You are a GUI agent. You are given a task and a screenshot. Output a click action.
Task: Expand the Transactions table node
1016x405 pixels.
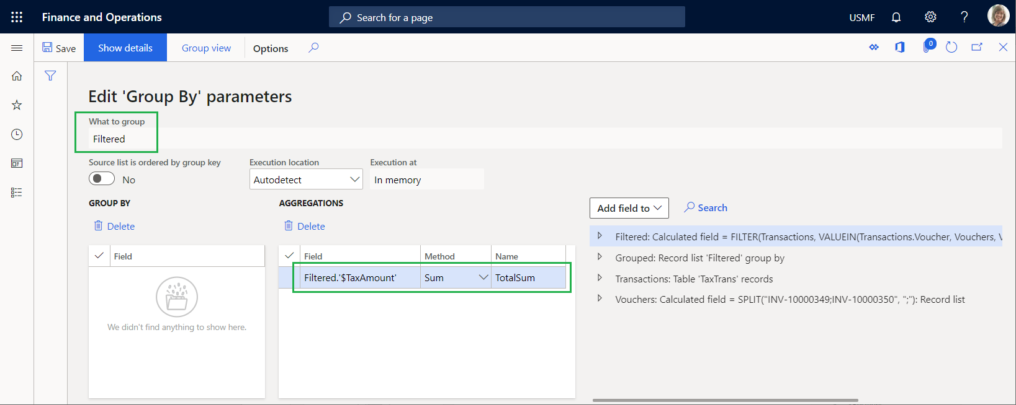click(x=600, y=278)
